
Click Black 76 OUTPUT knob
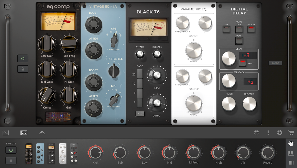click(157, 103)
